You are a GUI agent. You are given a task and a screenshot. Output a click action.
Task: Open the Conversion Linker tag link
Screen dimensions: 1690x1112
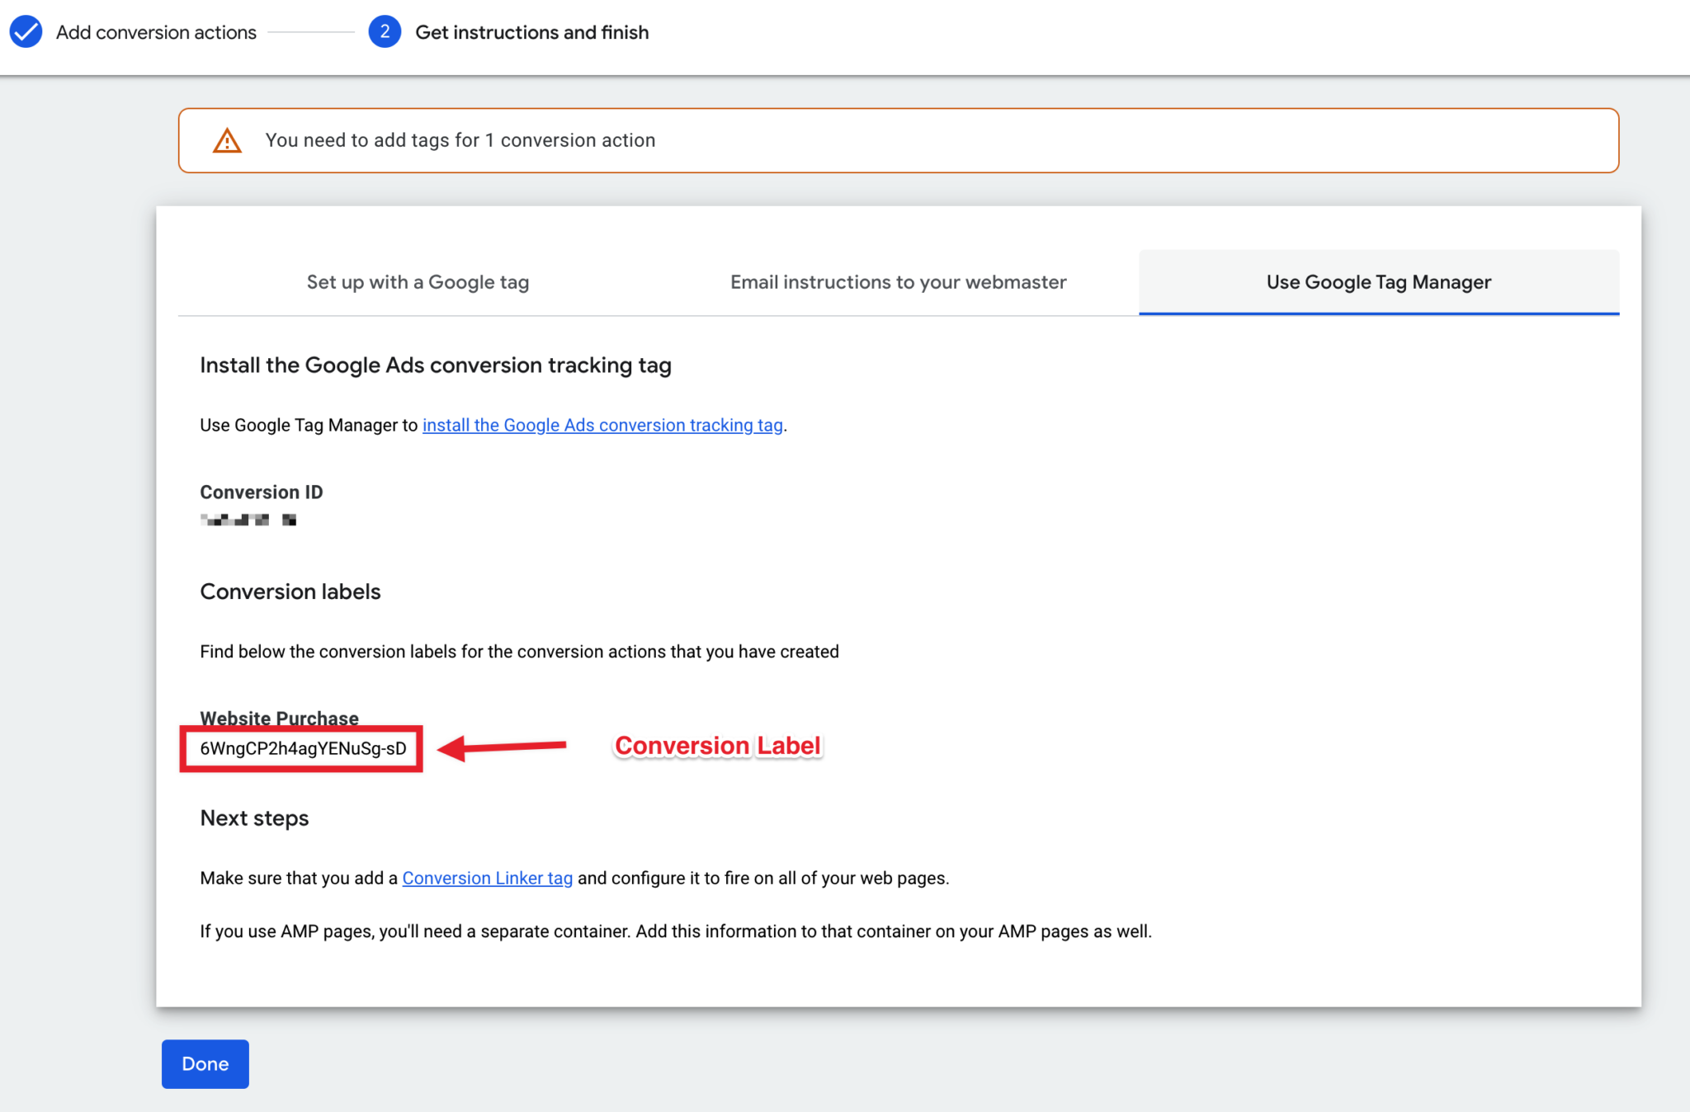click(x=487, y=878)
